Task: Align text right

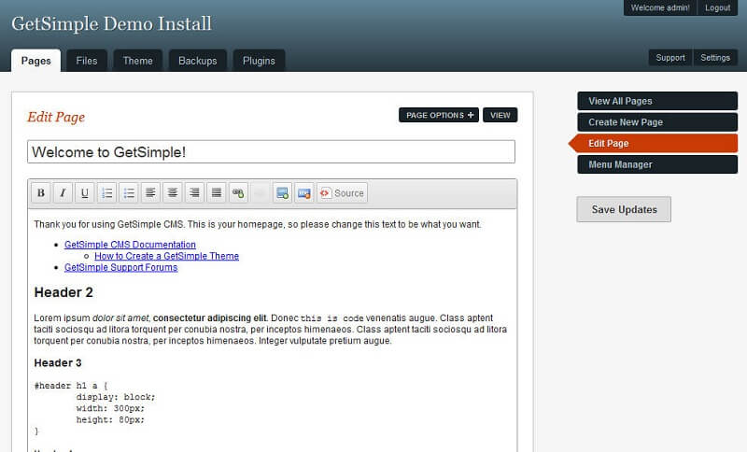Action: pos(194,193)
